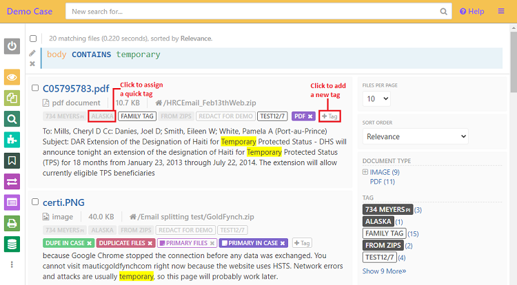The width and height of the screenshot is (517, 285).
Task: Open the hamburger menu in header
Action: pyautogui.click(x=501, y=11)
